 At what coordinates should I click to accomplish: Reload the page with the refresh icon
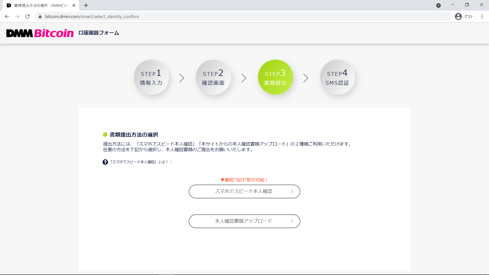click(28, 17)
